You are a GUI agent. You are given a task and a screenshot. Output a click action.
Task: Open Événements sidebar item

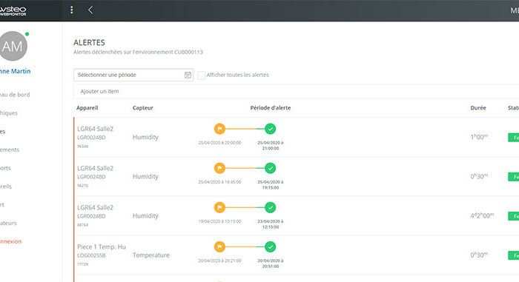10,150
